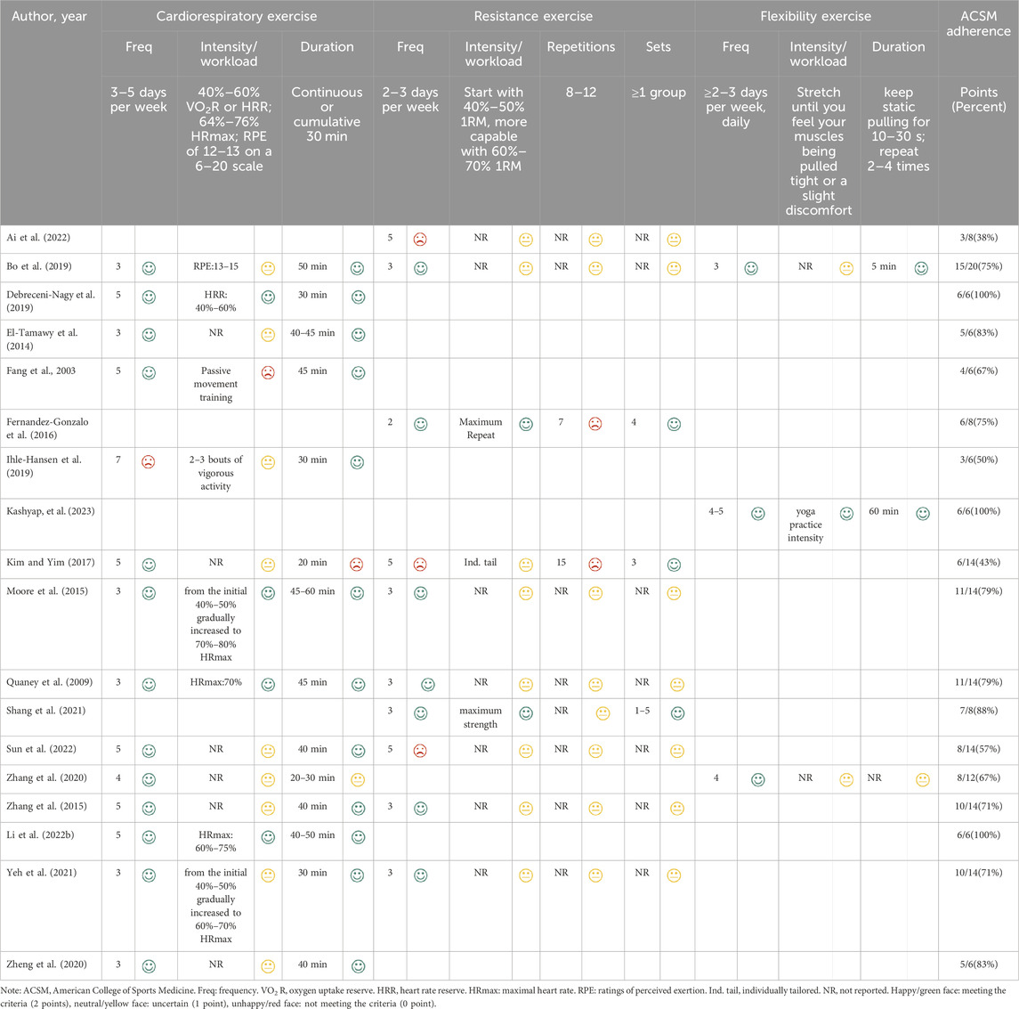Select the 'RPE:13–15' intensity cell

(215, 266)
